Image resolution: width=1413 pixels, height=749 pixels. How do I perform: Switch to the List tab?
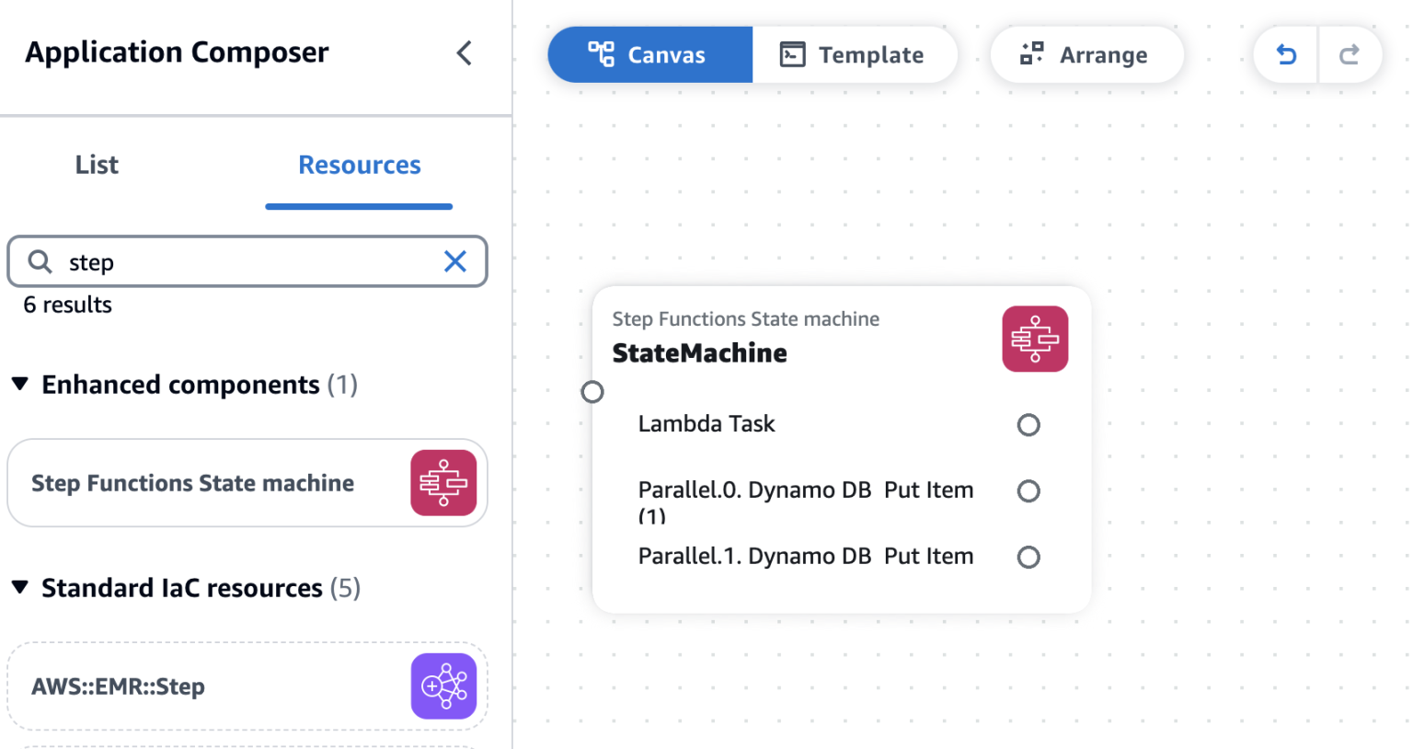pos(96,165)
